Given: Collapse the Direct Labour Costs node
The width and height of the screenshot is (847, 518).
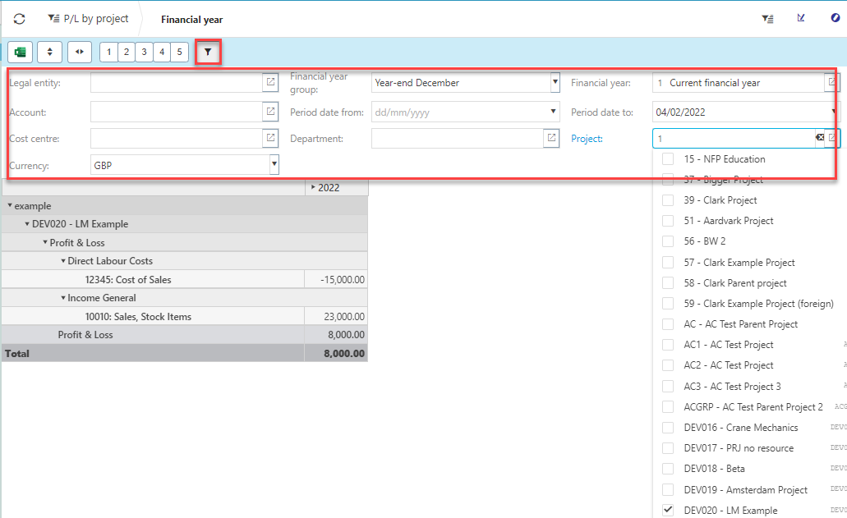Looking at the screenshot, I should pyautogui.click(x=63, y=260).
